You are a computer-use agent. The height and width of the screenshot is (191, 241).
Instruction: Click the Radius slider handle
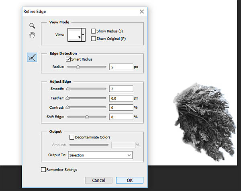coord(78,67)
